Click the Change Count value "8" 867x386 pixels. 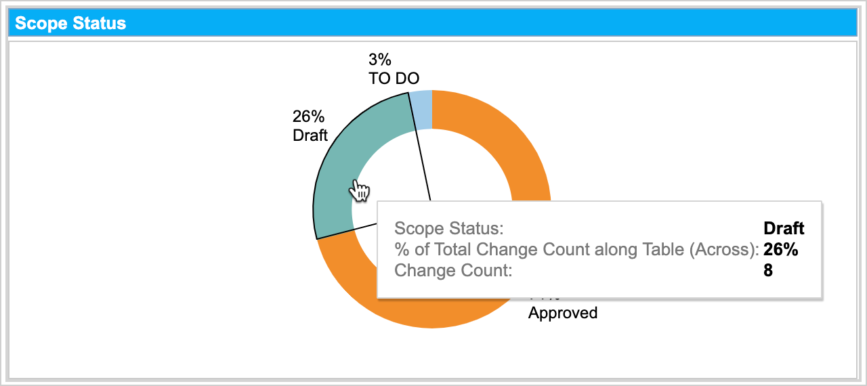click(x=768, y=271)
